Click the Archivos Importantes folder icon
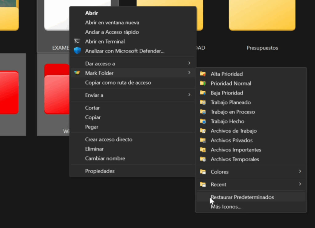The width and height of the screenshot is (315, 228). [203, 150]
